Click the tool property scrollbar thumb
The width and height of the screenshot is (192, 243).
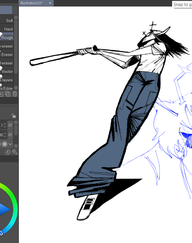point(16,130)
